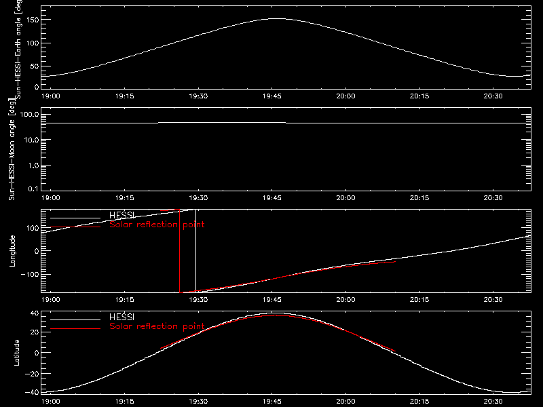Select HESSI legend text in Longitude plot
The image size is (543, 407).
(x=121, y=215)
